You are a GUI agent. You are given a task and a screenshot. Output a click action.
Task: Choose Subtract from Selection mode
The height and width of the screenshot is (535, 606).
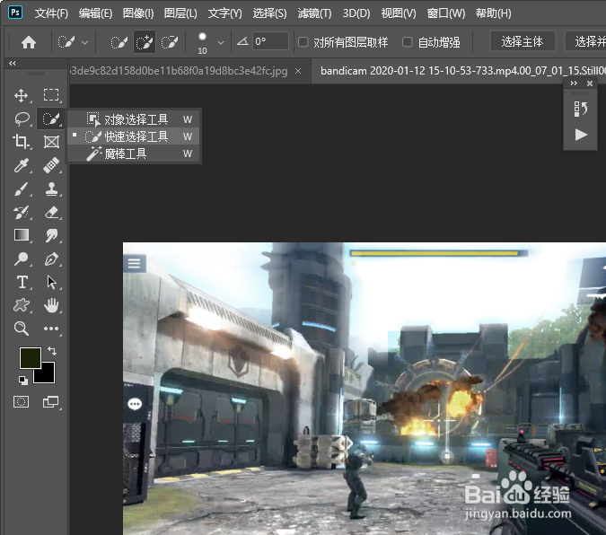(170, 42)
